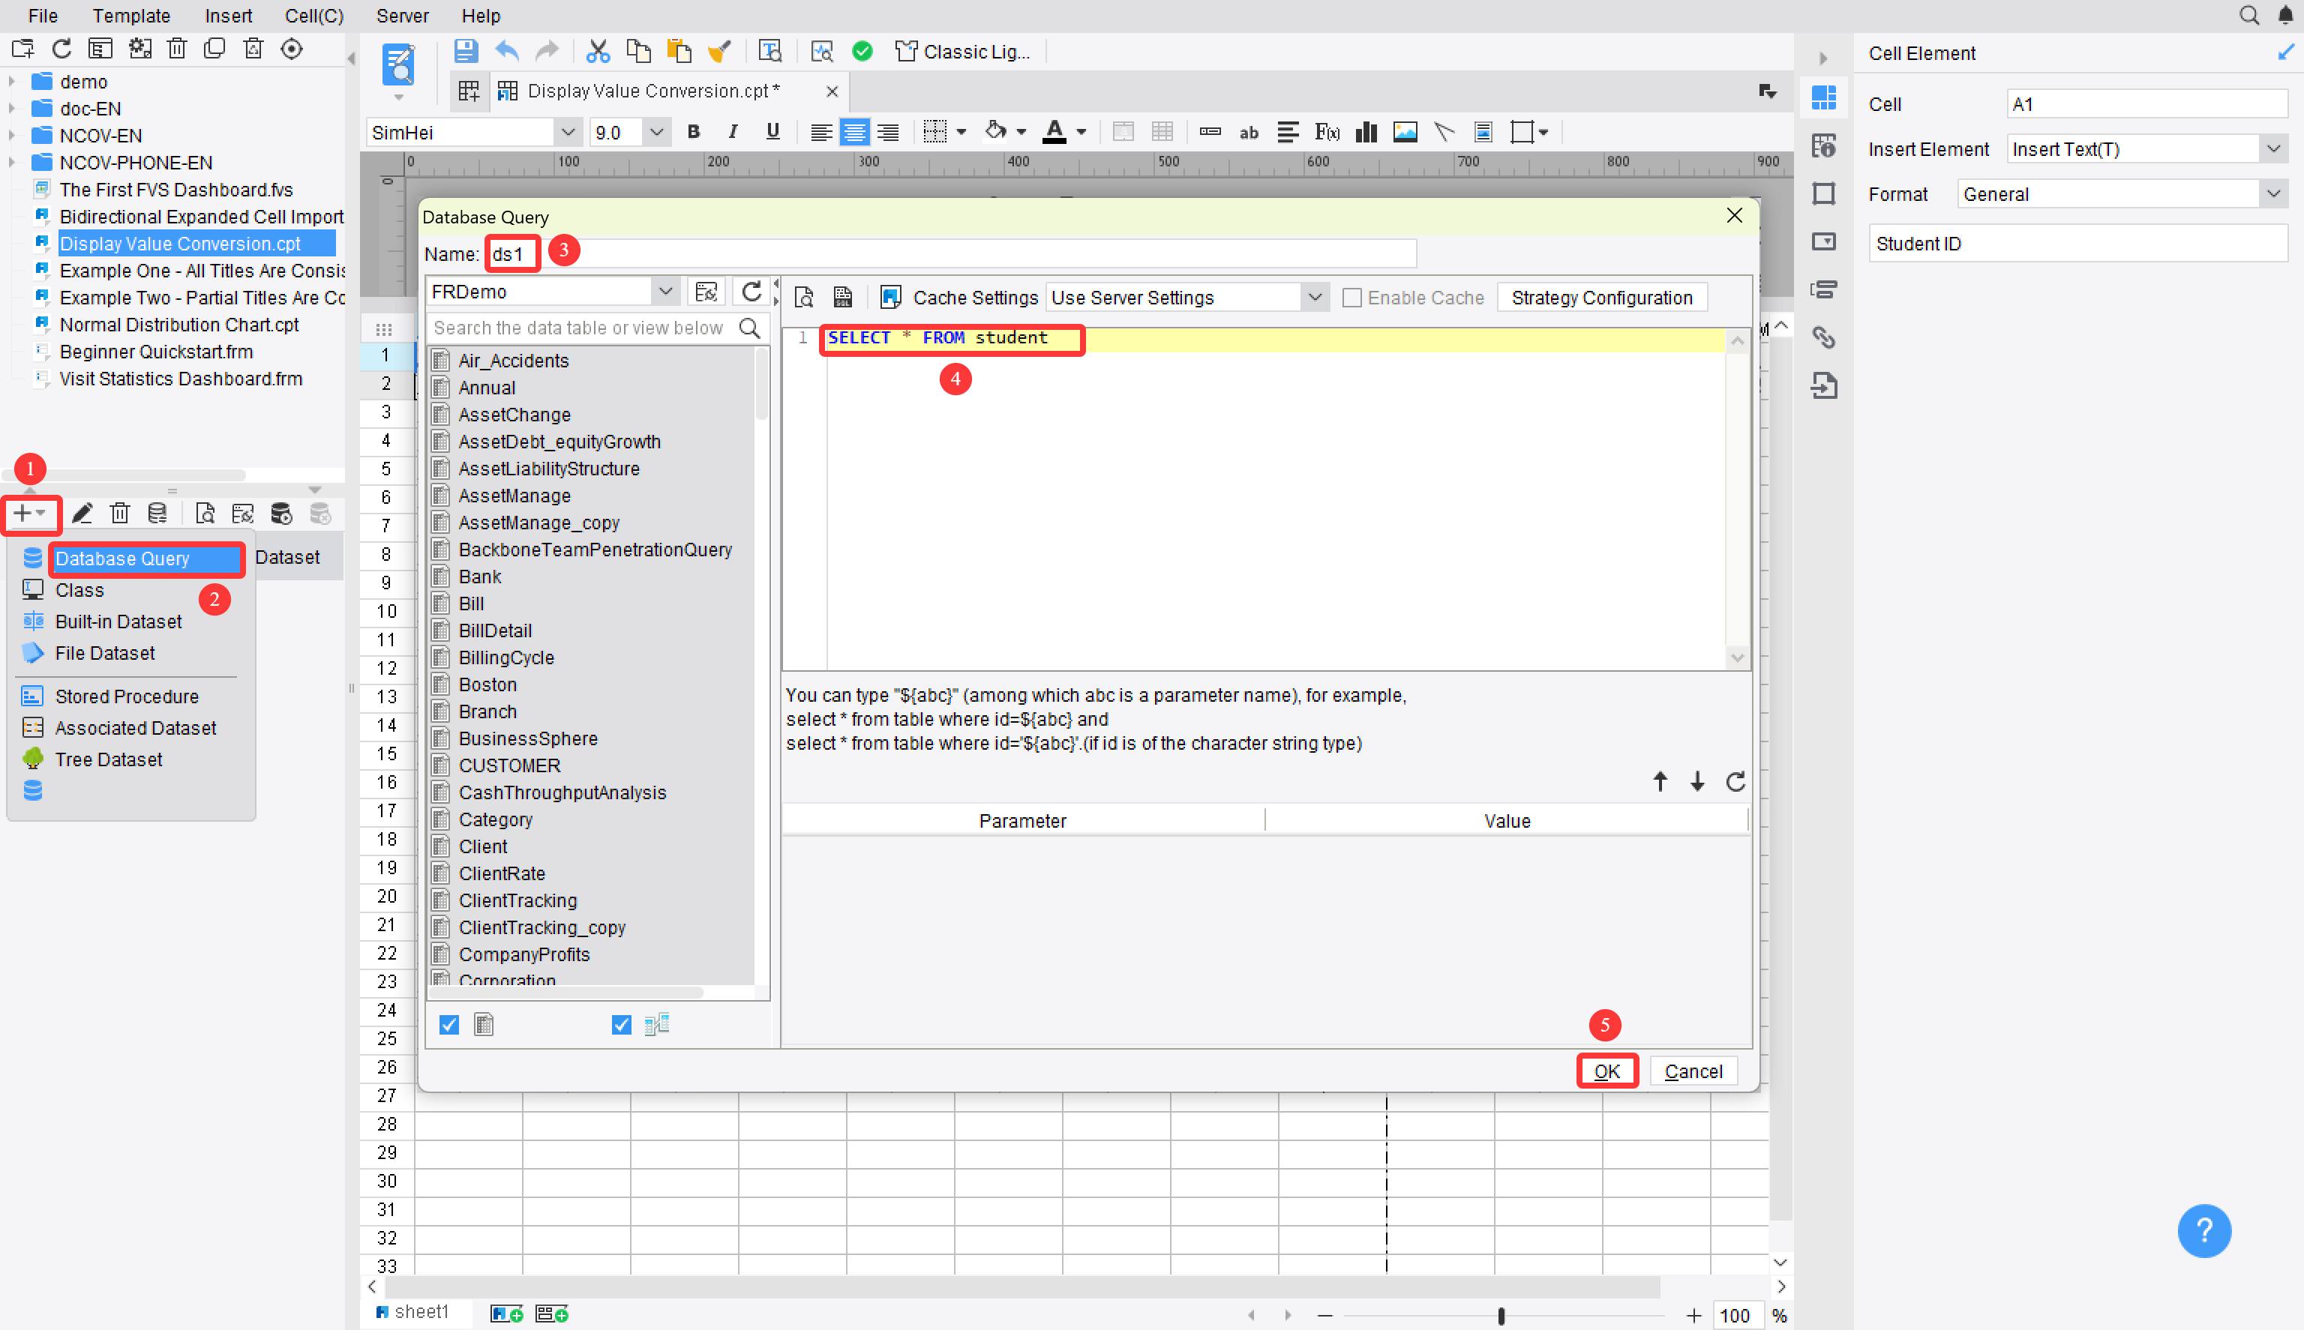This screenshot has width=2304, height=1330.
Task: Adjust the zoom slider handle
Action: coord(1501,1316)
